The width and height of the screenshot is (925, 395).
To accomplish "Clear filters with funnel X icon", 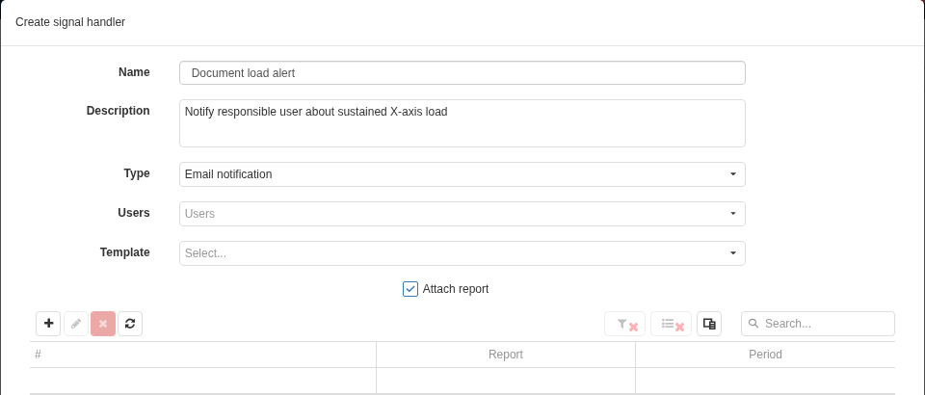I will click(x=625, y=324).
